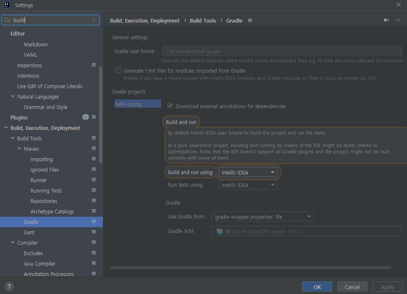Click the Build Tools breadcrumb
This screenshot has width=407, height=294.
[203, 20]
